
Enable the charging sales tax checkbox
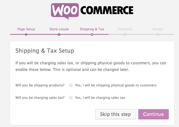71,97
